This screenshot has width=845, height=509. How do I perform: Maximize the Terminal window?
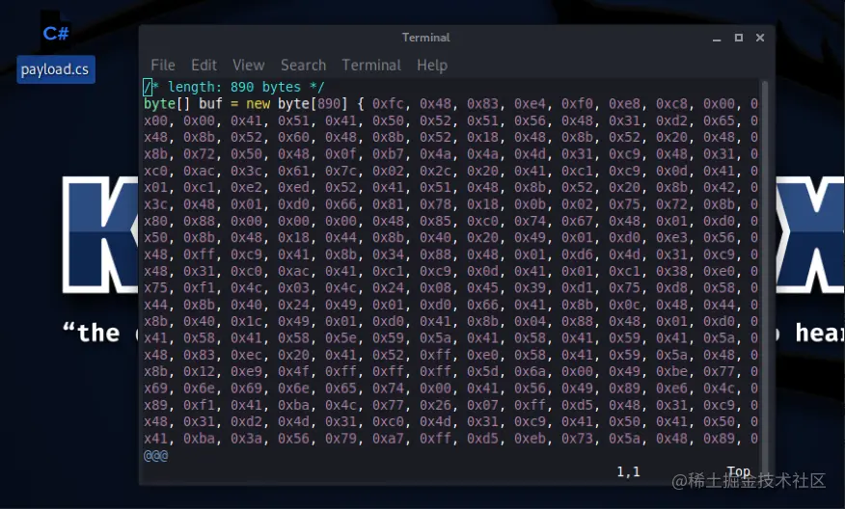coord(739,38)
